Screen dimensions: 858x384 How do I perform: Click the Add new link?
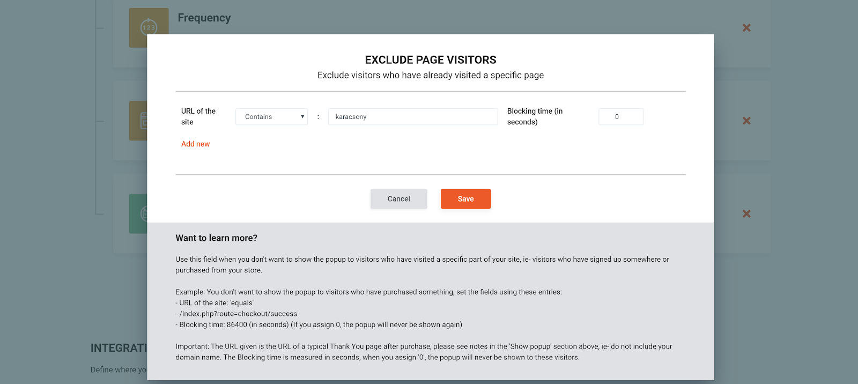[x=195, y=144]
